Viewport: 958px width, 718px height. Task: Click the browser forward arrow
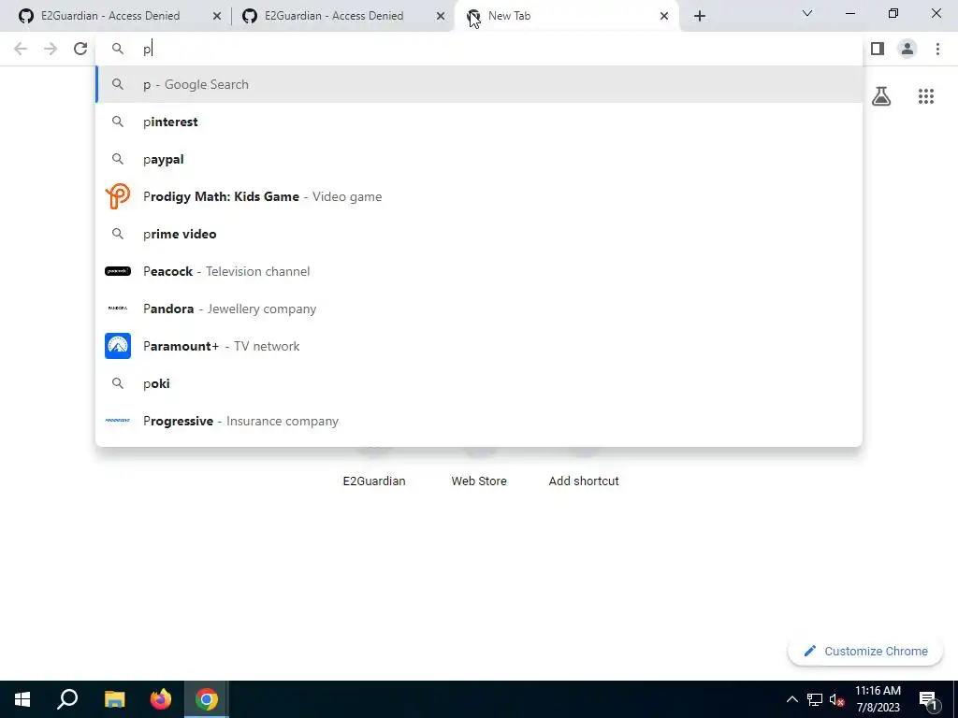(x=51, y=49)
